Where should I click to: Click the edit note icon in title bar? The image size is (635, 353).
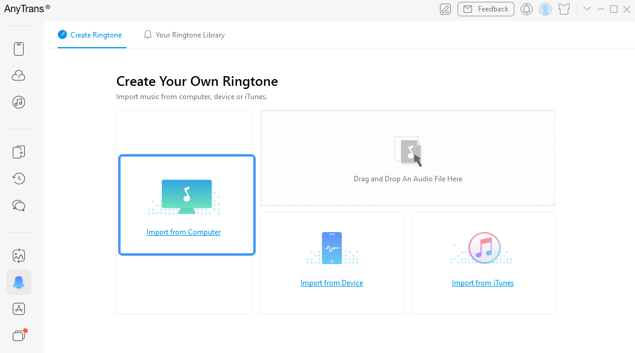(x=445, y=9)
